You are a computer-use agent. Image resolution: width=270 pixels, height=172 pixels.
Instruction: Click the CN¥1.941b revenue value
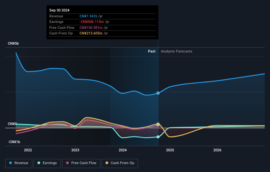pos(88,16)
